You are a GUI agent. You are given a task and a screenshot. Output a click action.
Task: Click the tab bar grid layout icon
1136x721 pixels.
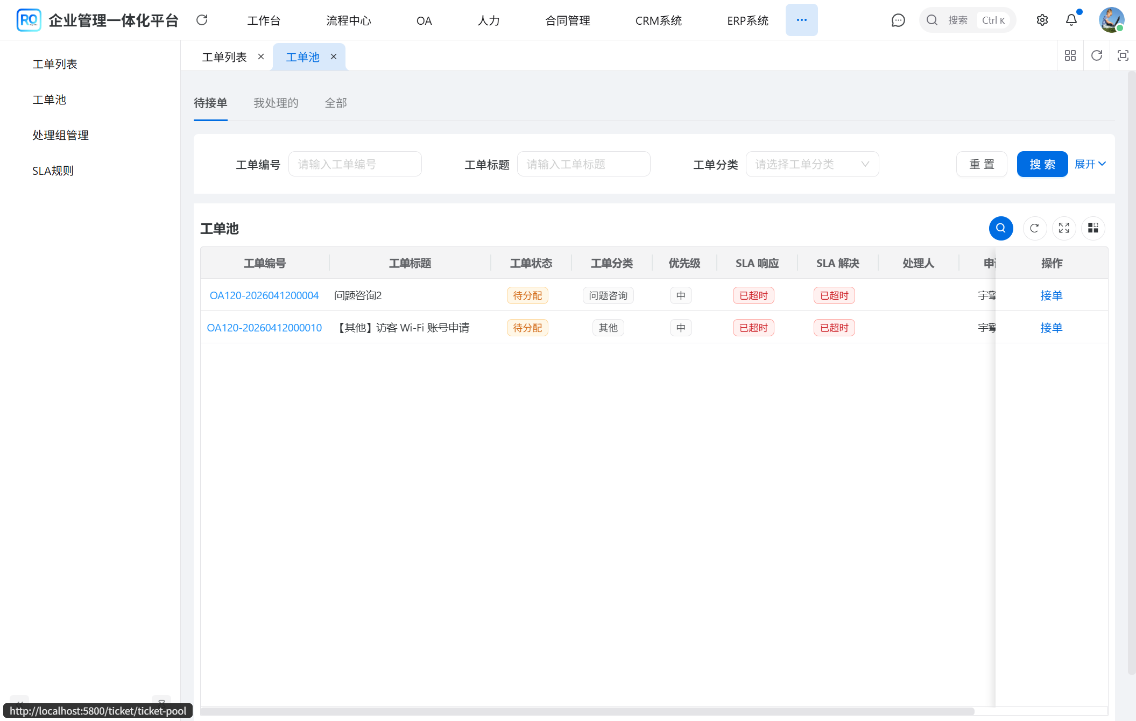1070,55
